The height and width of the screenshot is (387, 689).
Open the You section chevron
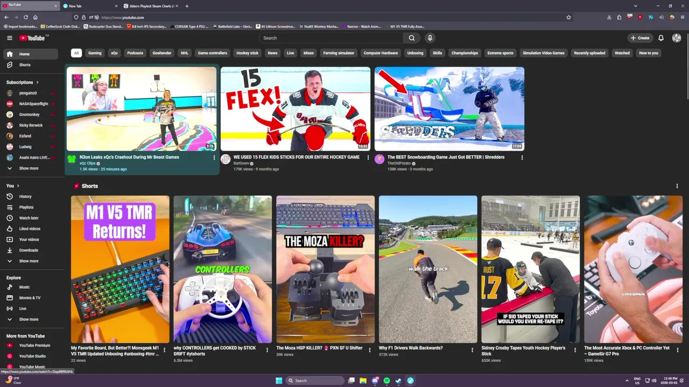pos(18,186)
